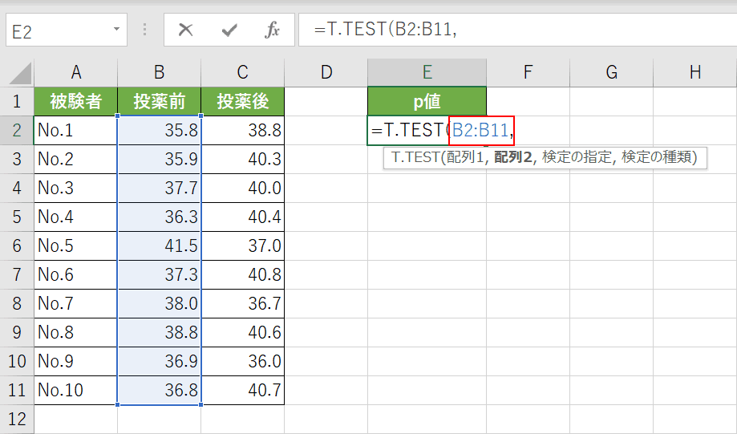Click cell with value 36.7
737x434 pixels.
242,304
